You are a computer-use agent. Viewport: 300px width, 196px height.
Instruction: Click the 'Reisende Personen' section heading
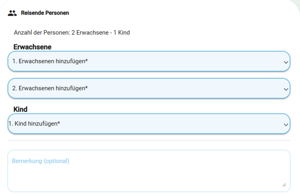coord(45,13)
